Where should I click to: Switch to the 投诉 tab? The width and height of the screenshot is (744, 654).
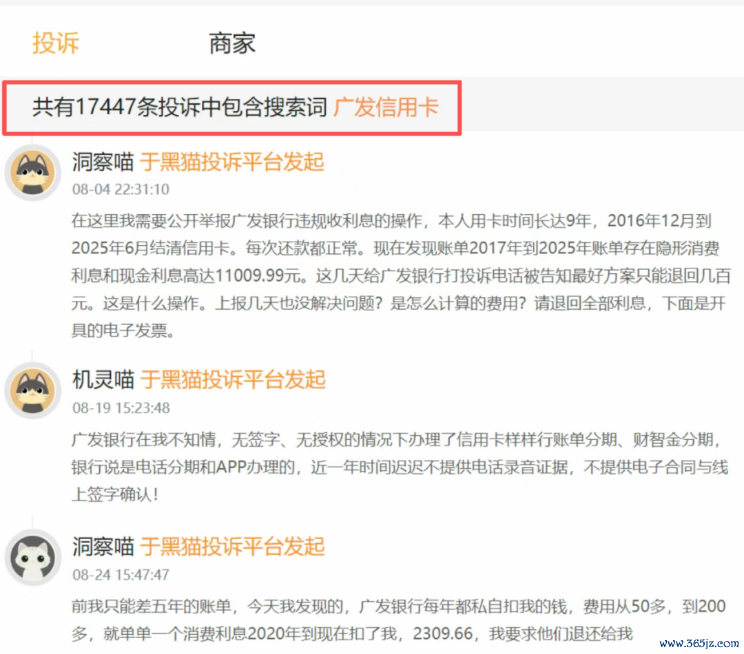tap(56, 43)
